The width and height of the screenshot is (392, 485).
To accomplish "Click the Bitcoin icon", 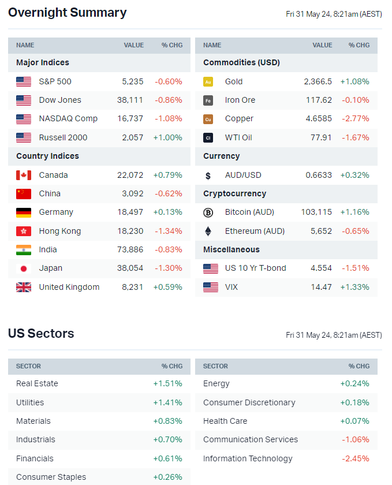I will pos(208,212).
